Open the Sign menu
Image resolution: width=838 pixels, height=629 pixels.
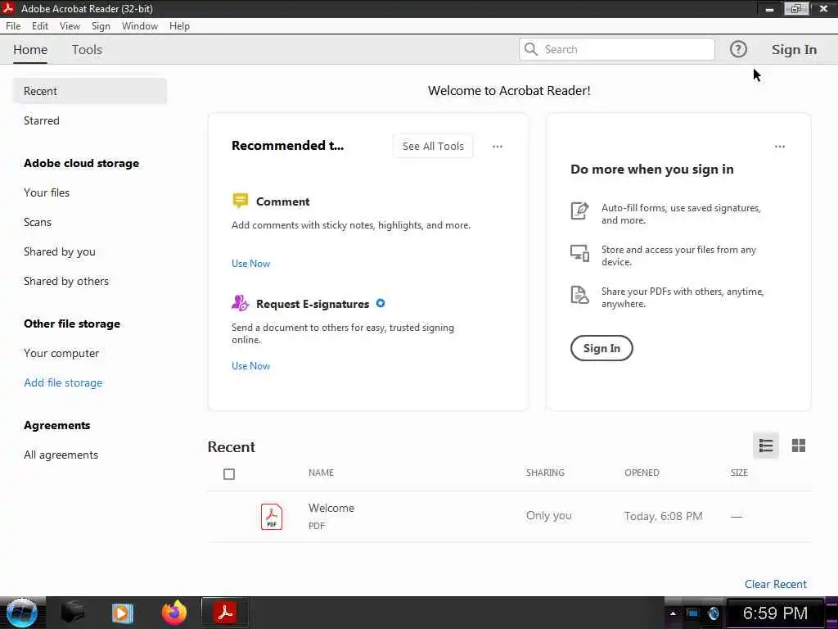point(101,25)
